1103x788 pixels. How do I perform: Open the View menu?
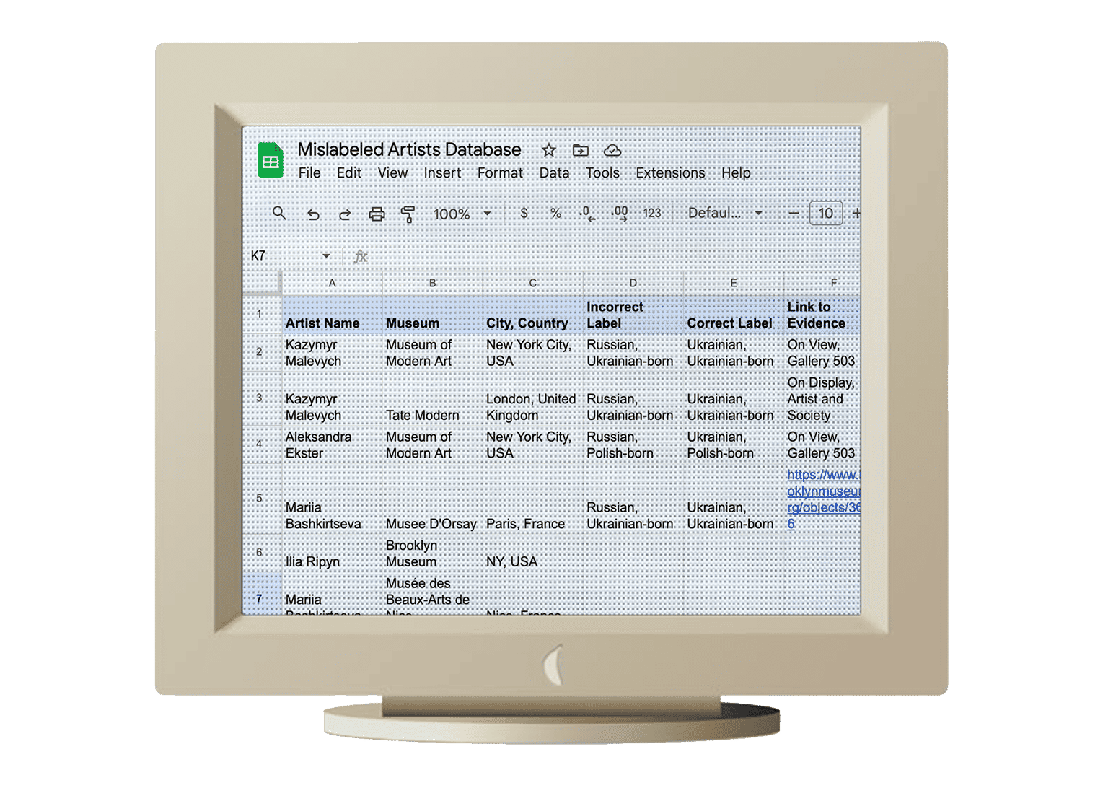[x=392, y=173]
